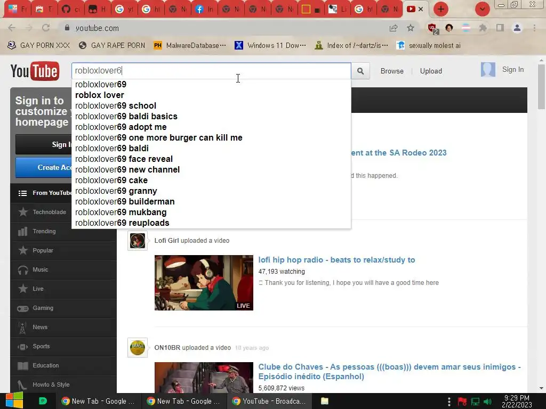
Task: Switch to the Facebook browser tab
Action: pos(204,10)
